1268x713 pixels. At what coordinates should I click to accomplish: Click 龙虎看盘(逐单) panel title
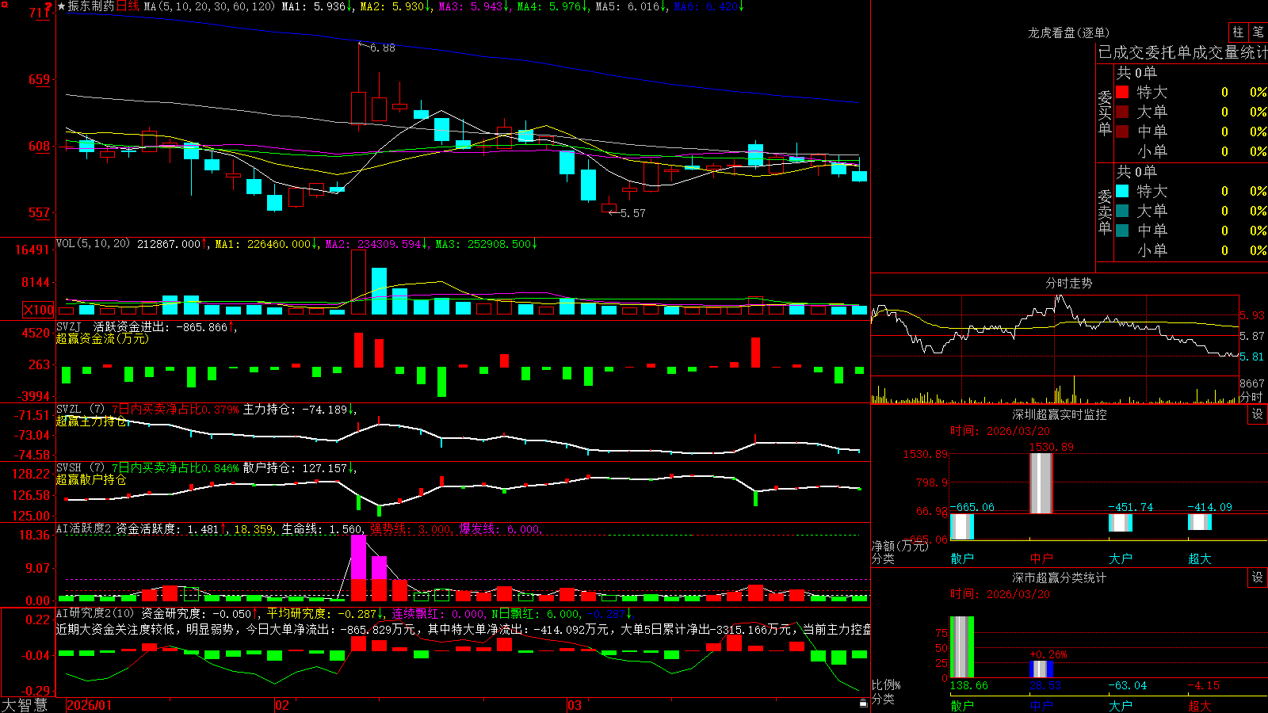1068,32
